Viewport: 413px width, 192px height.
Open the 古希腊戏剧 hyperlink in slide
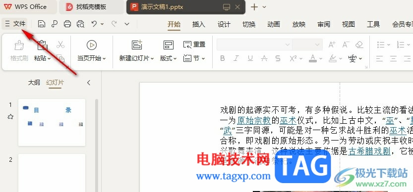[369, 152]
